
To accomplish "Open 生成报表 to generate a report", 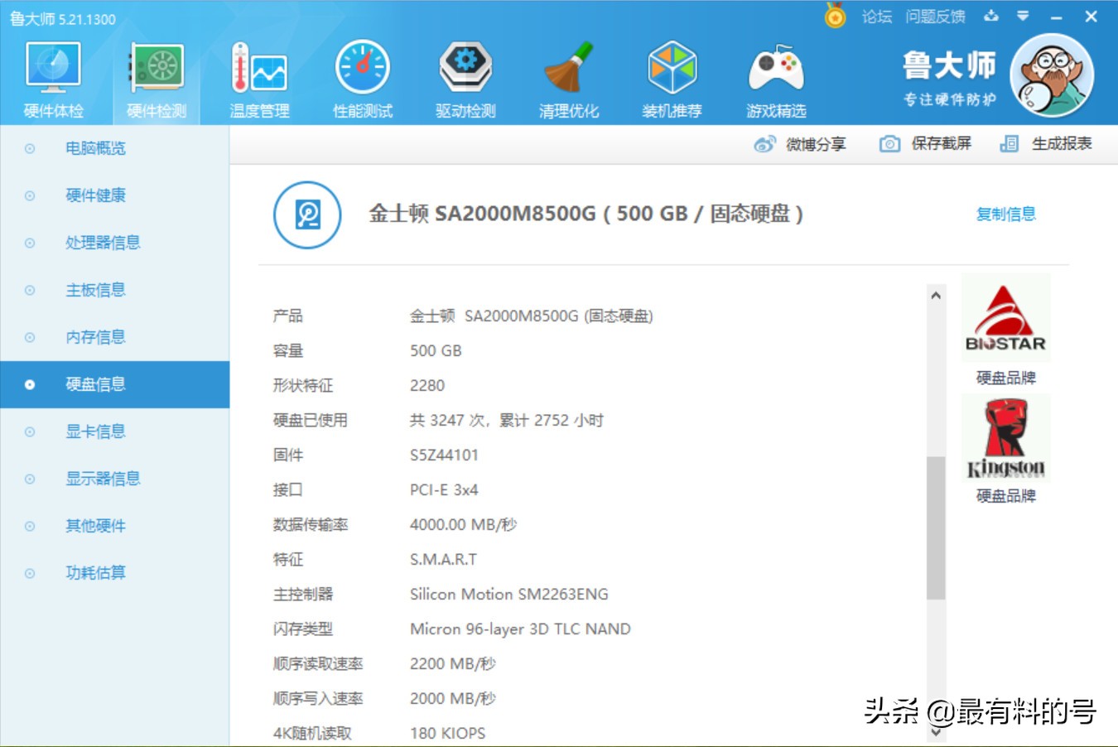I will pyautogui.click(x=1046, y=143).
